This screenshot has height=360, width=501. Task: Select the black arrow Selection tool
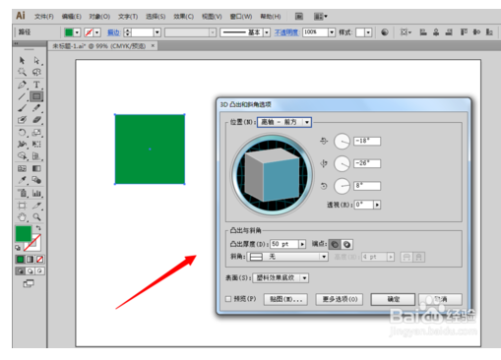(22, 61)
